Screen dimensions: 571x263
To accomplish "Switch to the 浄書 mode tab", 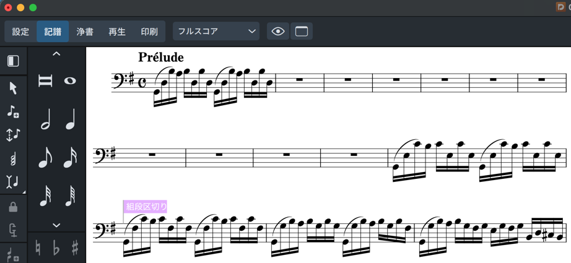I will tap(85, 32).
